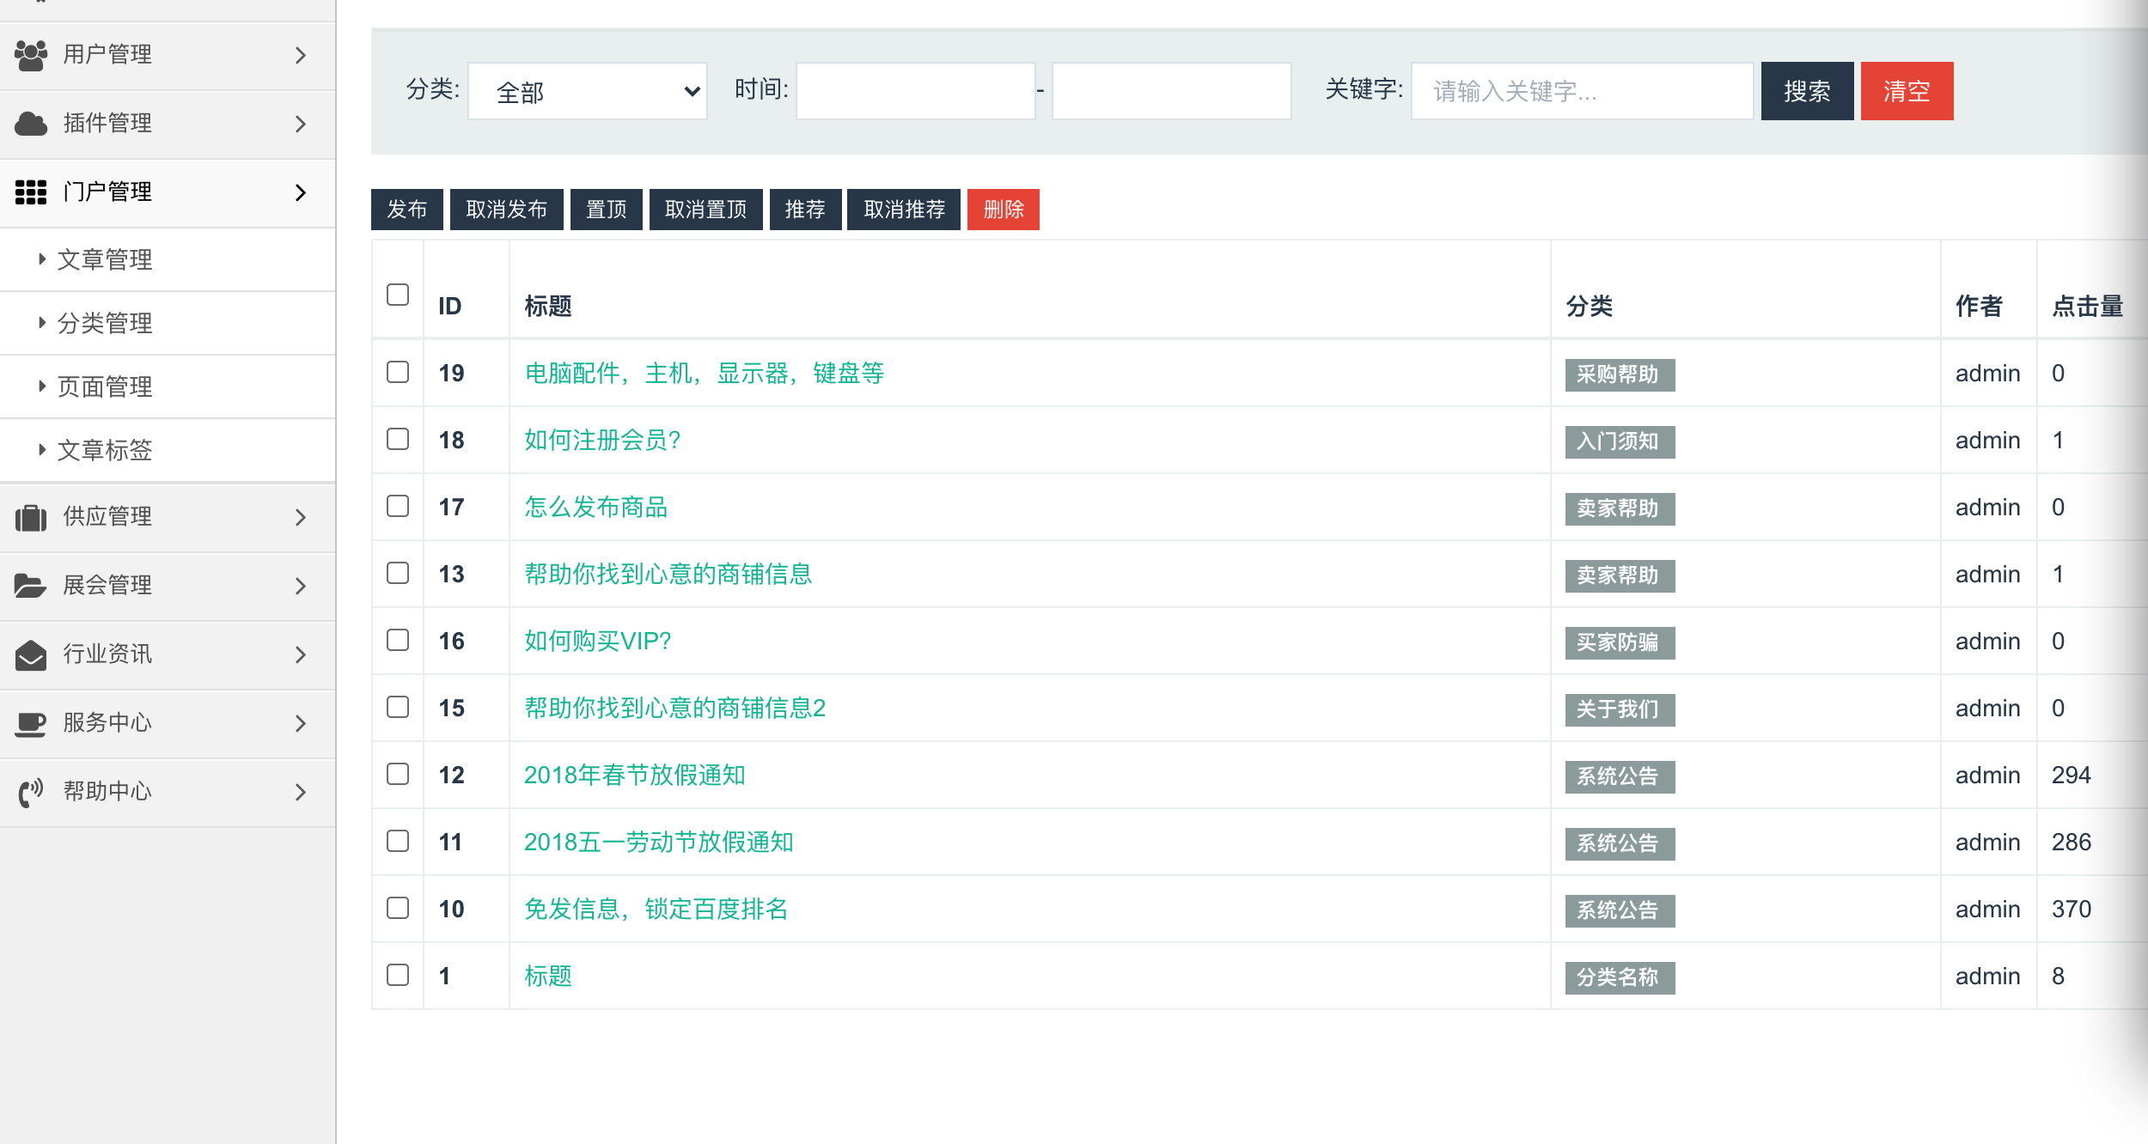Select the 展会管理 folder icon
The width and height of the screenshot is (2148, 1144).
[30, 586]
